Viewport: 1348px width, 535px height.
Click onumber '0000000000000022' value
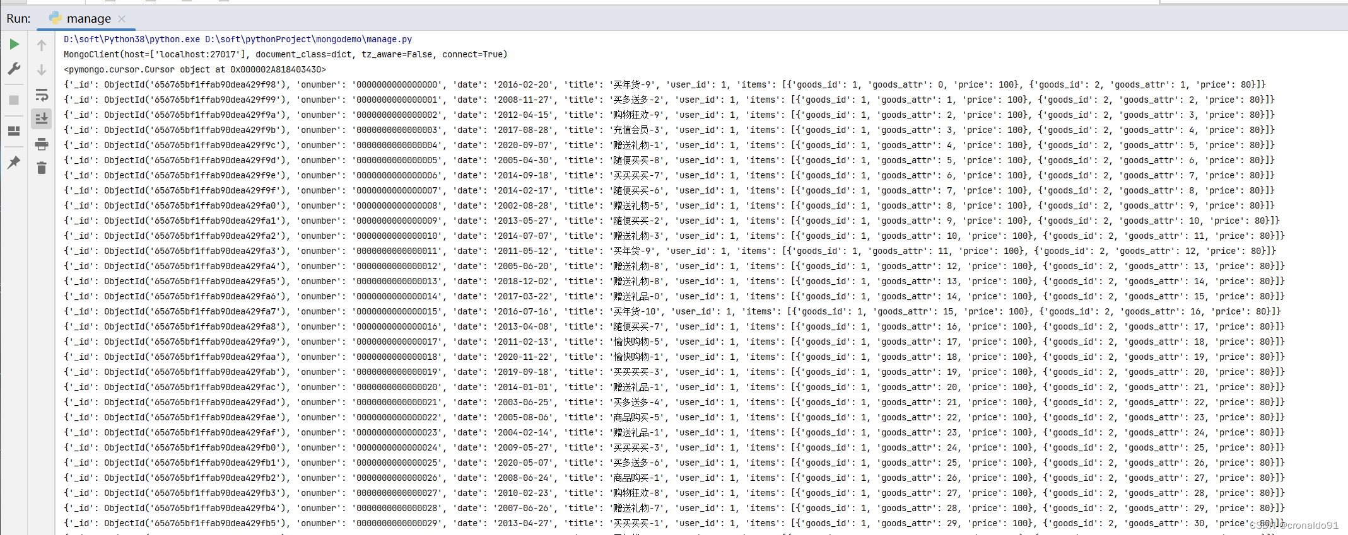coord(397,417)
